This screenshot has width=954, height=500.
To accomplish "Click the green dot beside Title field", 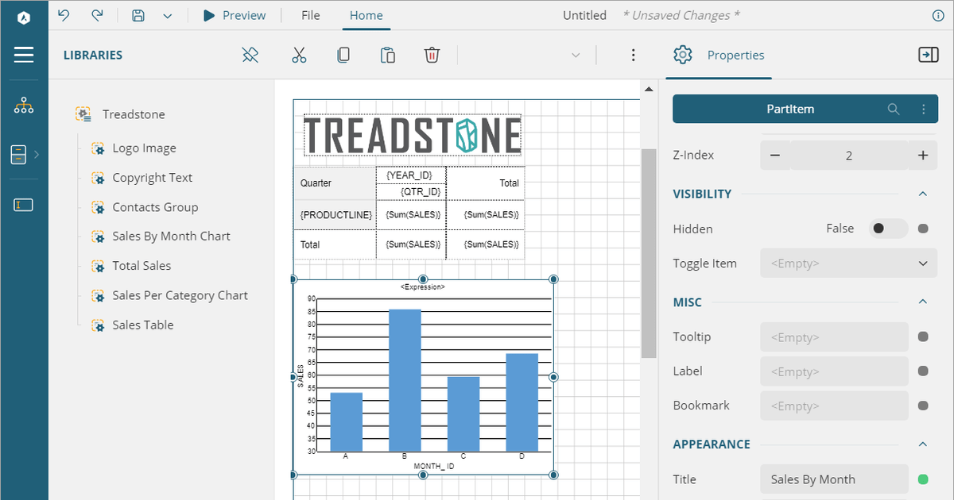I will click(x=923, y=479).
